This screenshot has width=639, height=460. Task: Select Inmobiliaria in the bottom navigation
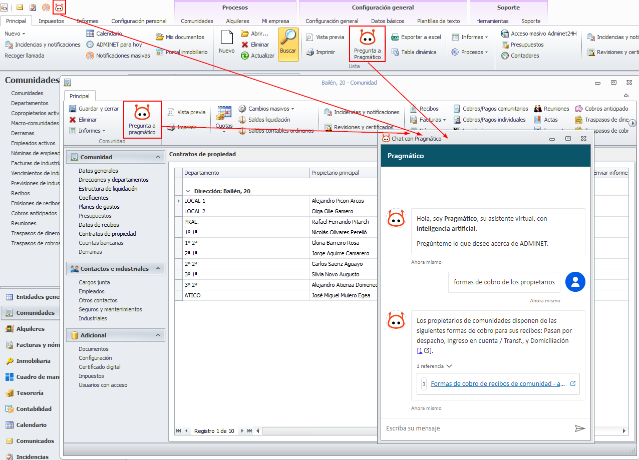(x=33, y=361)
